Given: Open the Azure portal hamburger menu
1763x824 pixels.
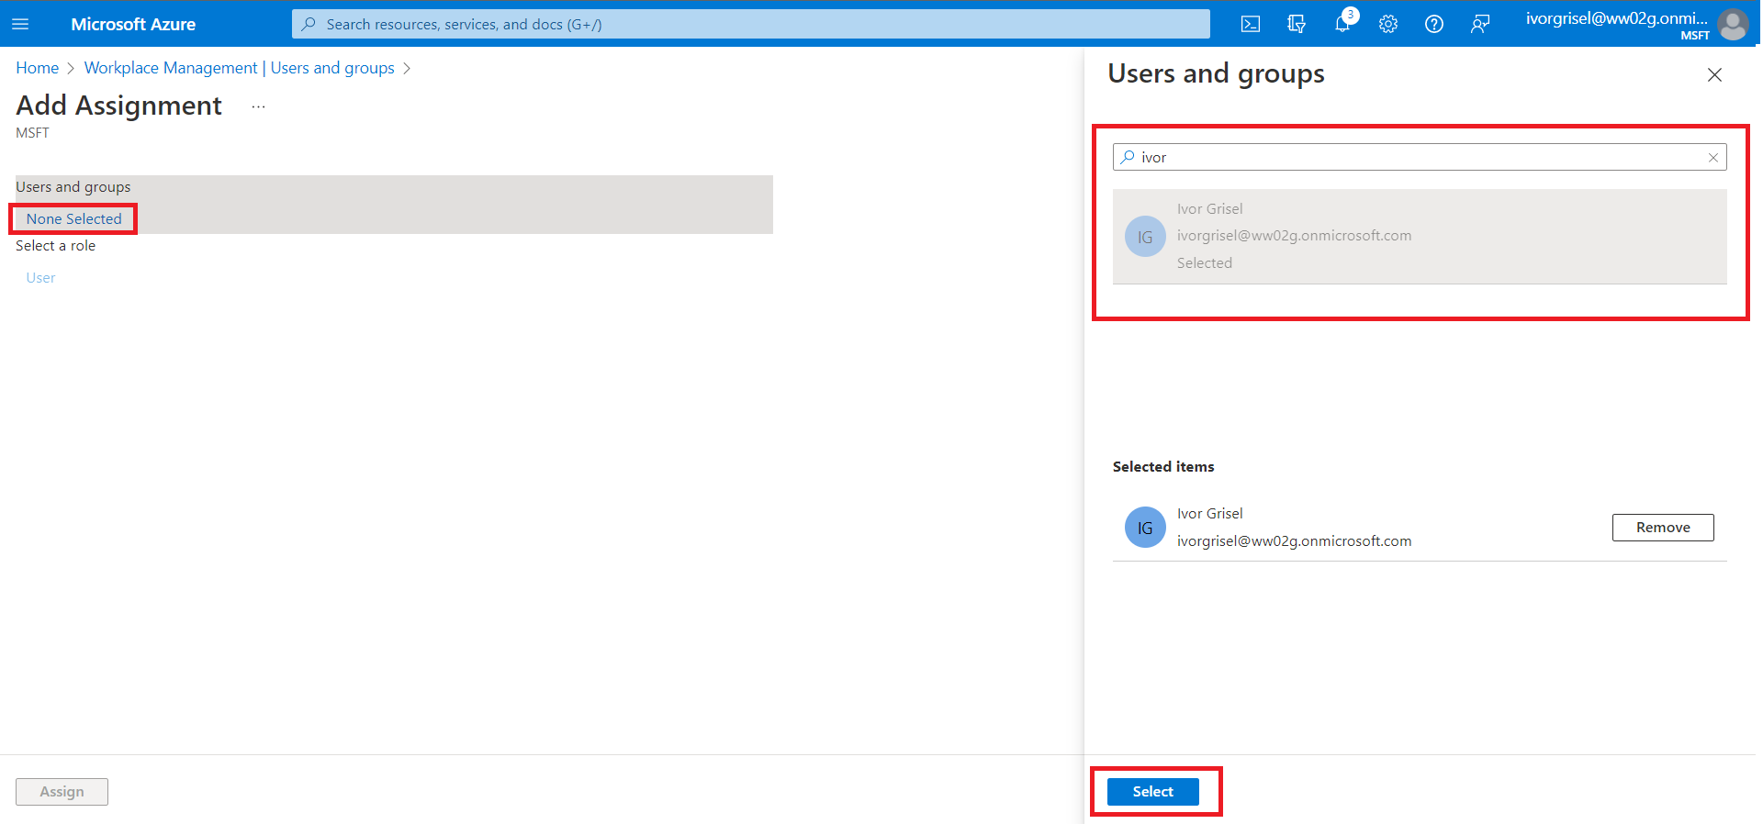Looking at the screenshot, I should (20, 24).
